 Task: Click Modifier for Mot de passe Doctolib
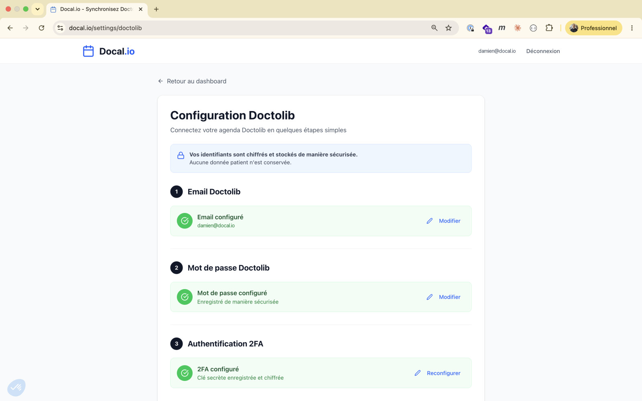[x=449, y=297]
